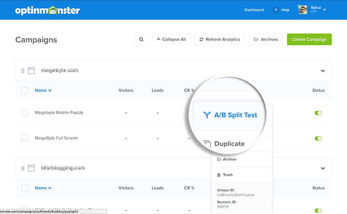Click the Archive folder icon in menu

[219, 159]
